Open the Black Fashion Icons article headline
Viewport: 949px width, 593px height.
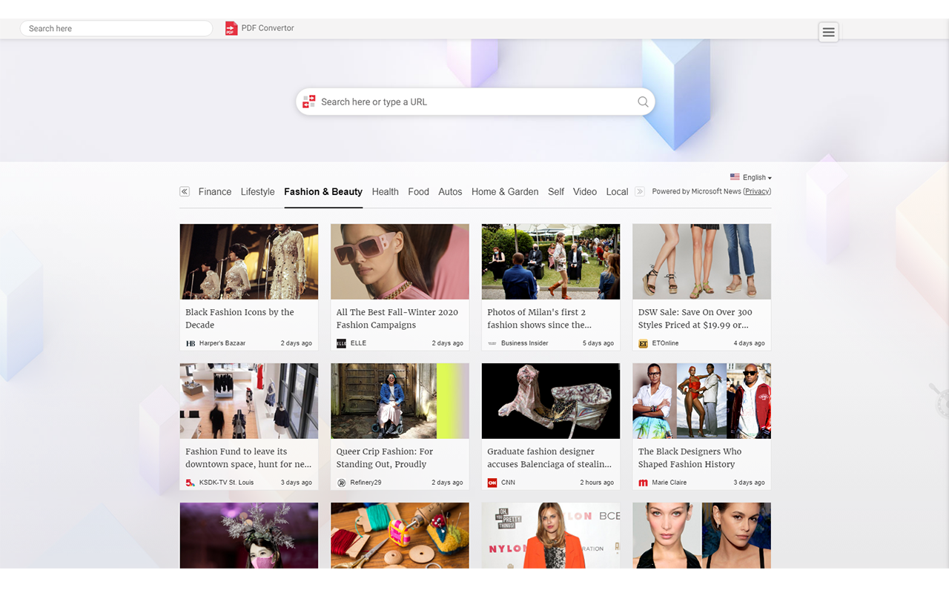[x=239, y=319]
